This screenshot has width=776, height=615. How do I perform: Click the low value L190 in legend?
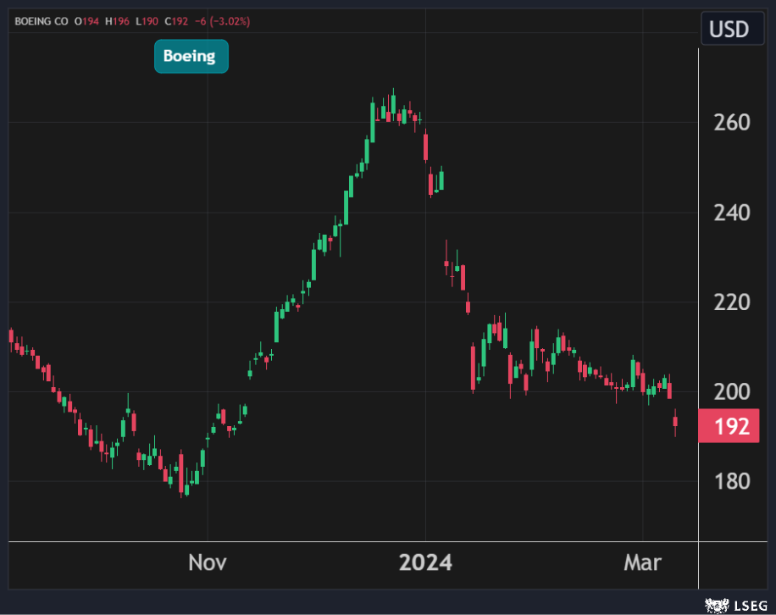(x=148, y=20)
